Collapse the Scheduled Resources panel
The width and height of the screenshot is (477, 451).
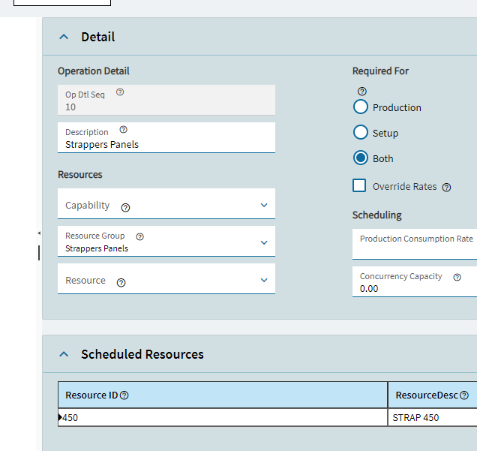(x=64, y=354)
